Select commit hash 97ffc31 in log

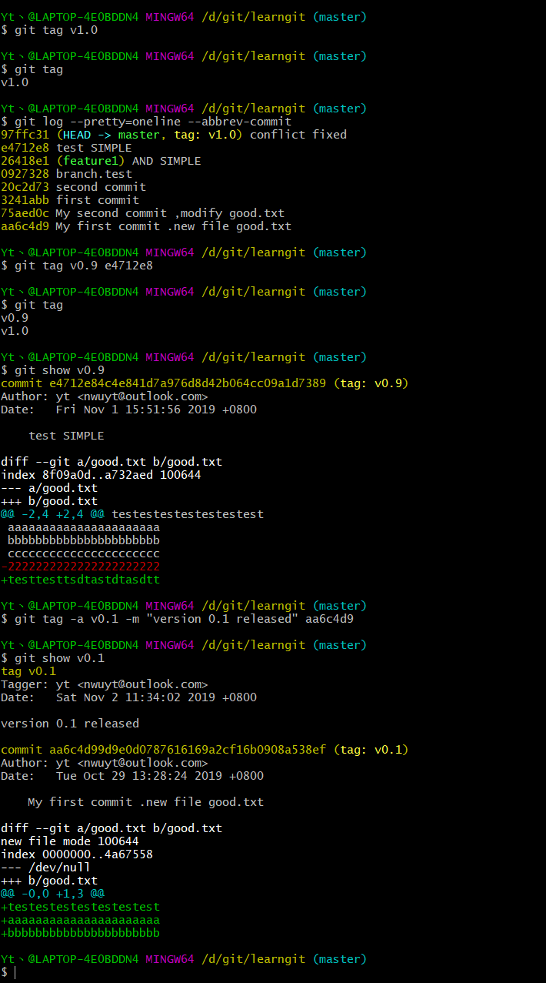25,135
